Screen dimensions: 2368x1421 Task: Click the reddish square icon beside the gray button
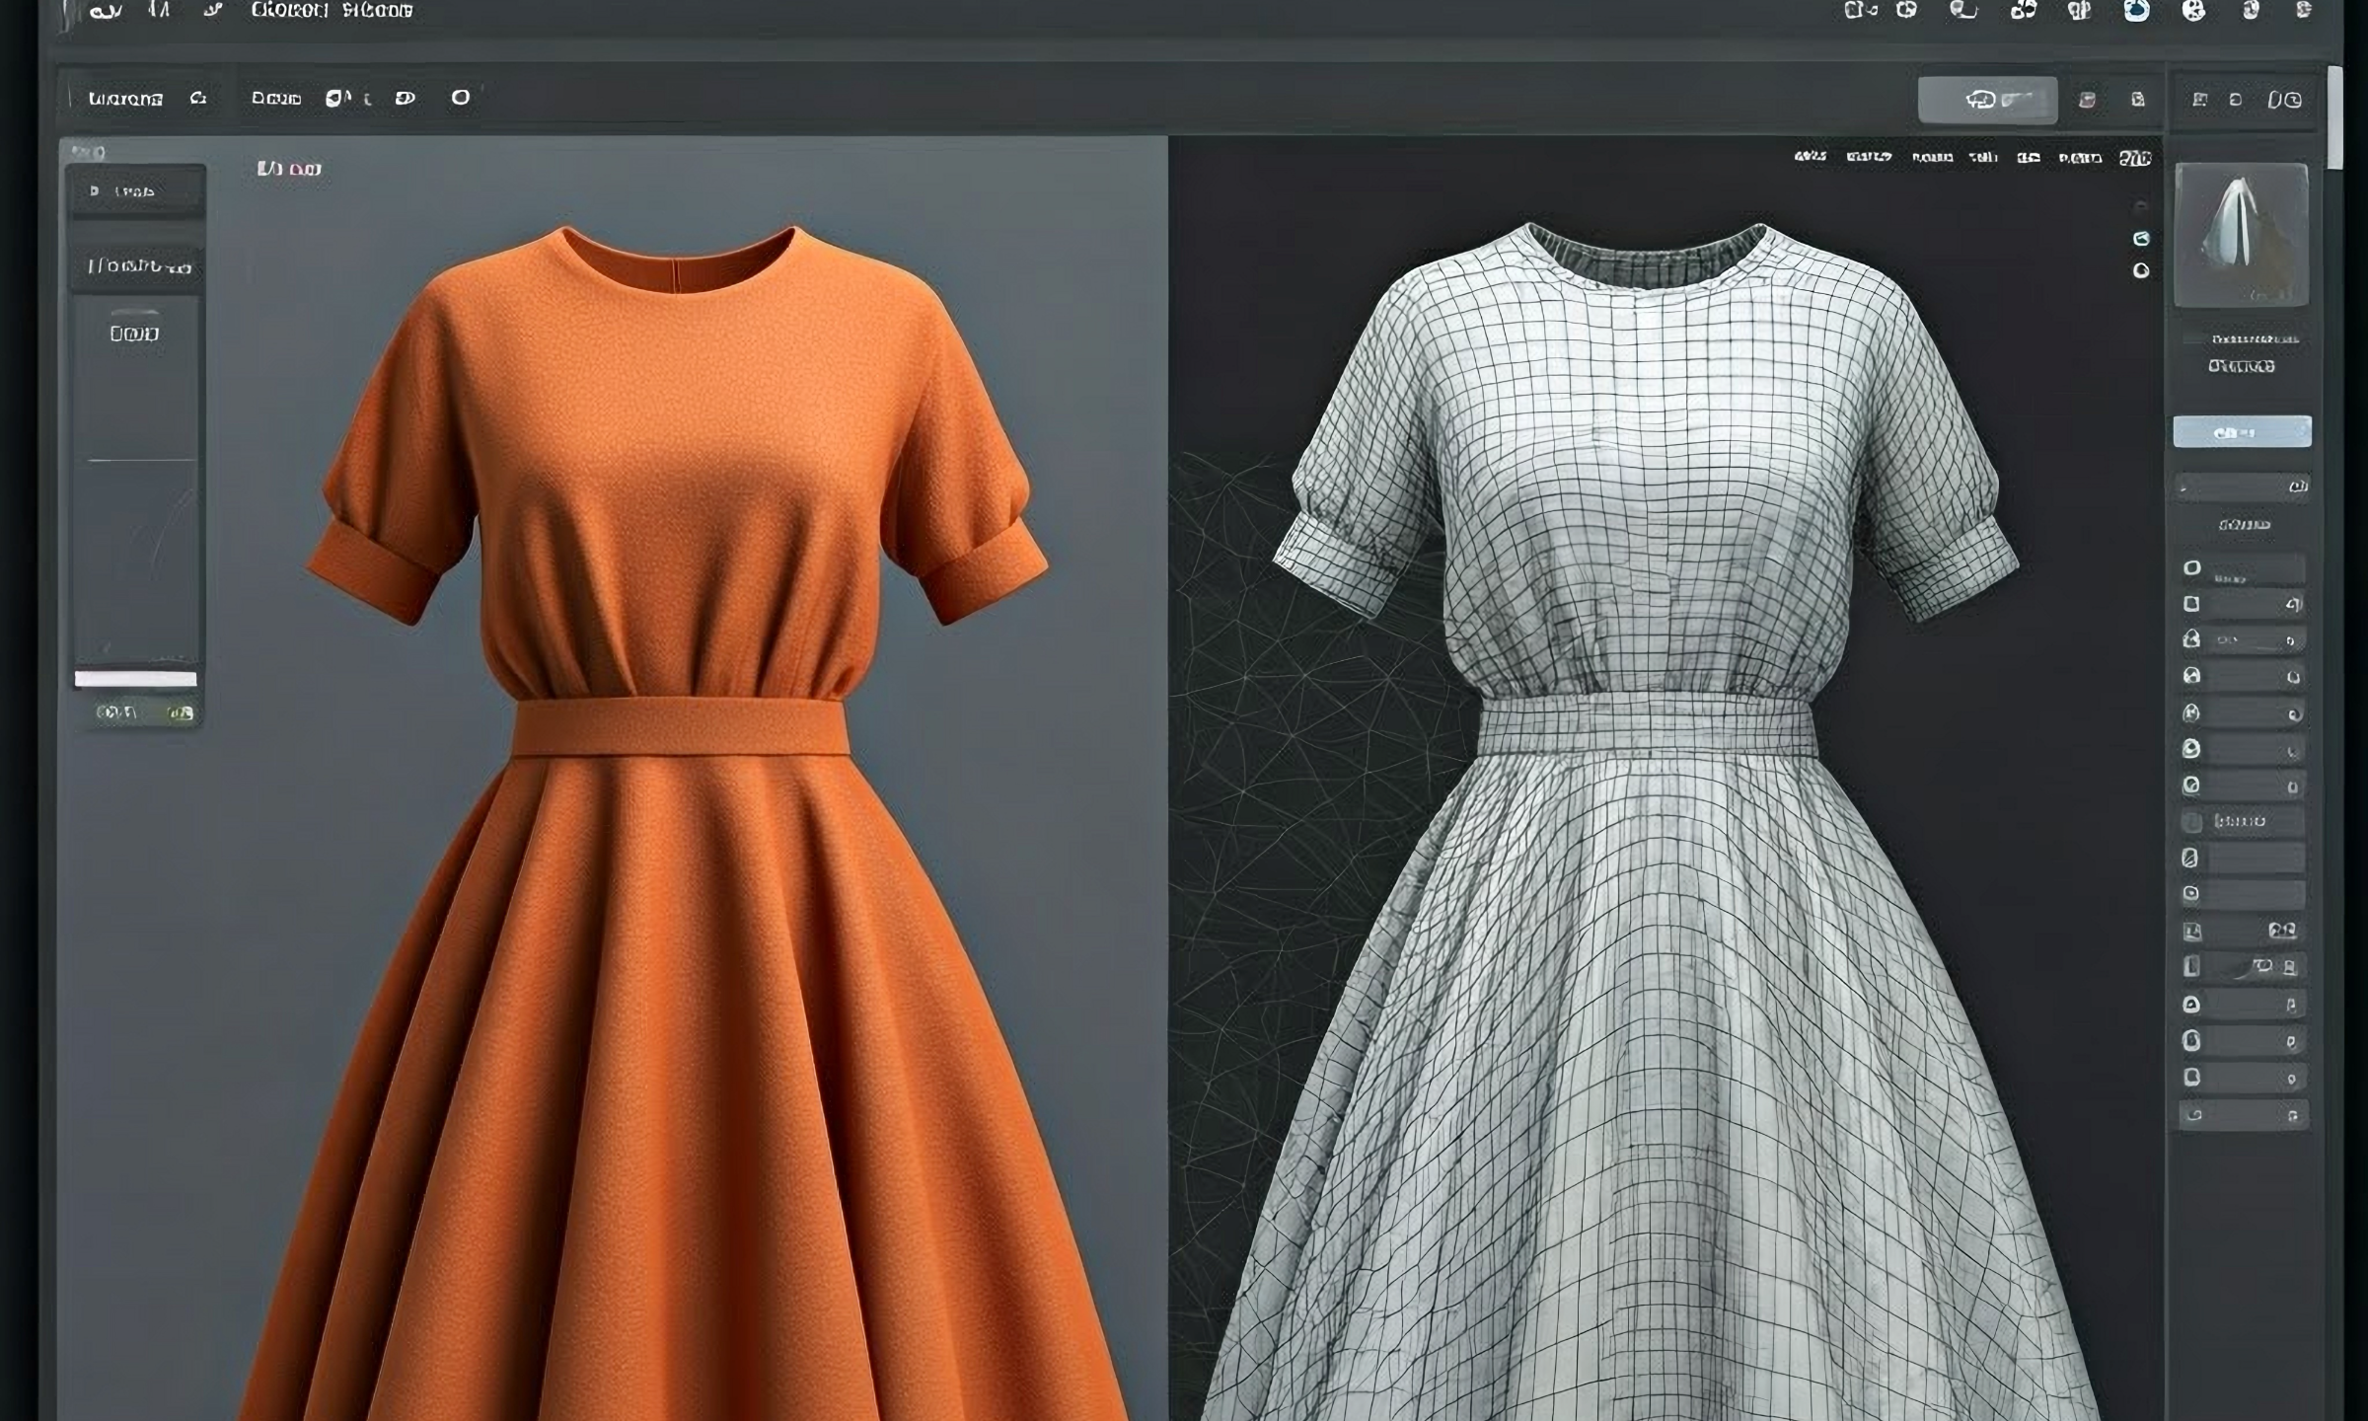pyautogui.click(x=2087, y=100)
